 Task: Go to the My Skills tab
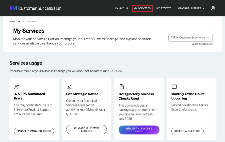tap(121, 8)
